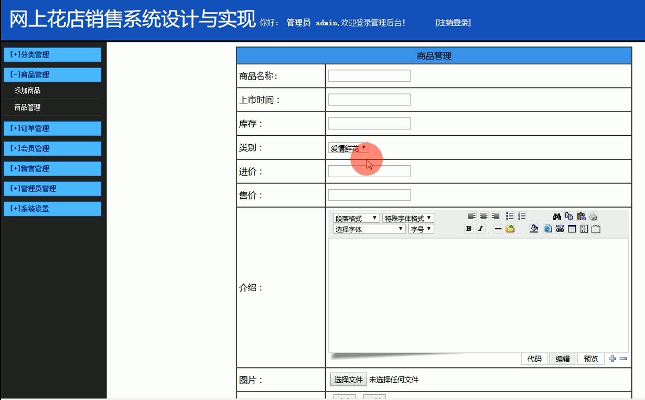Click the align right icon in editor
This screenshot has width=645, height=400.
pyautogui.click(x=496, y=216)
